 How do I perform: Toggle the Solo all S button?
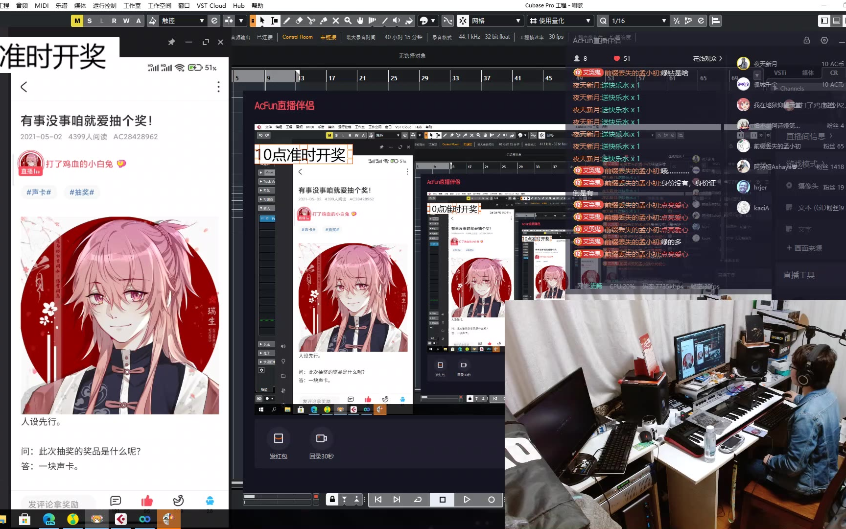click(x=90, y=21)
